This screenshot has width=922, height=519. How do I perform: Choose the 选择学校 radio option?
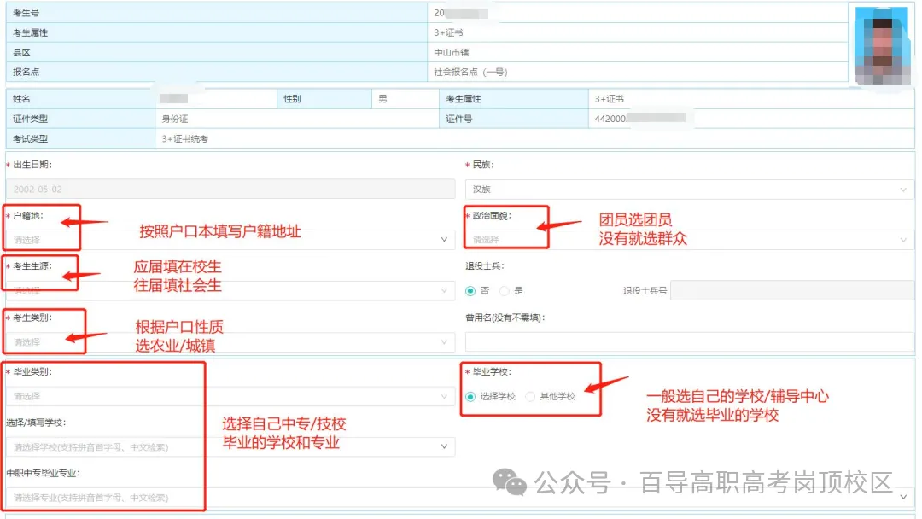[x=470, y=397]
